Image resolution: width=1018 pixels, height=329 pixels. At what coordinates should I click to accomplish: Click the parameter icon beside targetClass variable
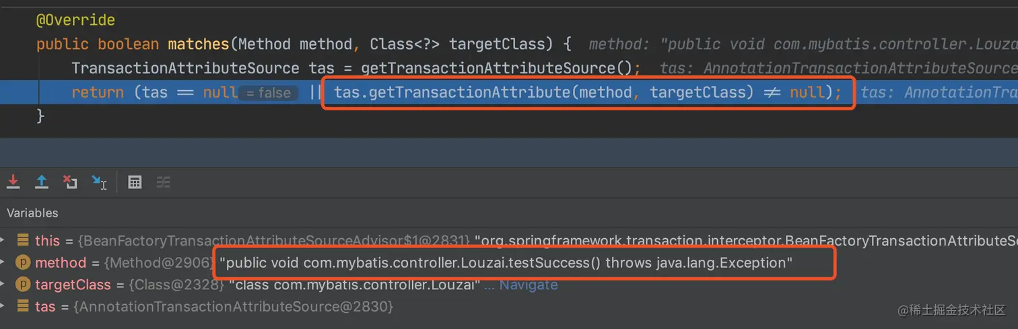point(23,285)
